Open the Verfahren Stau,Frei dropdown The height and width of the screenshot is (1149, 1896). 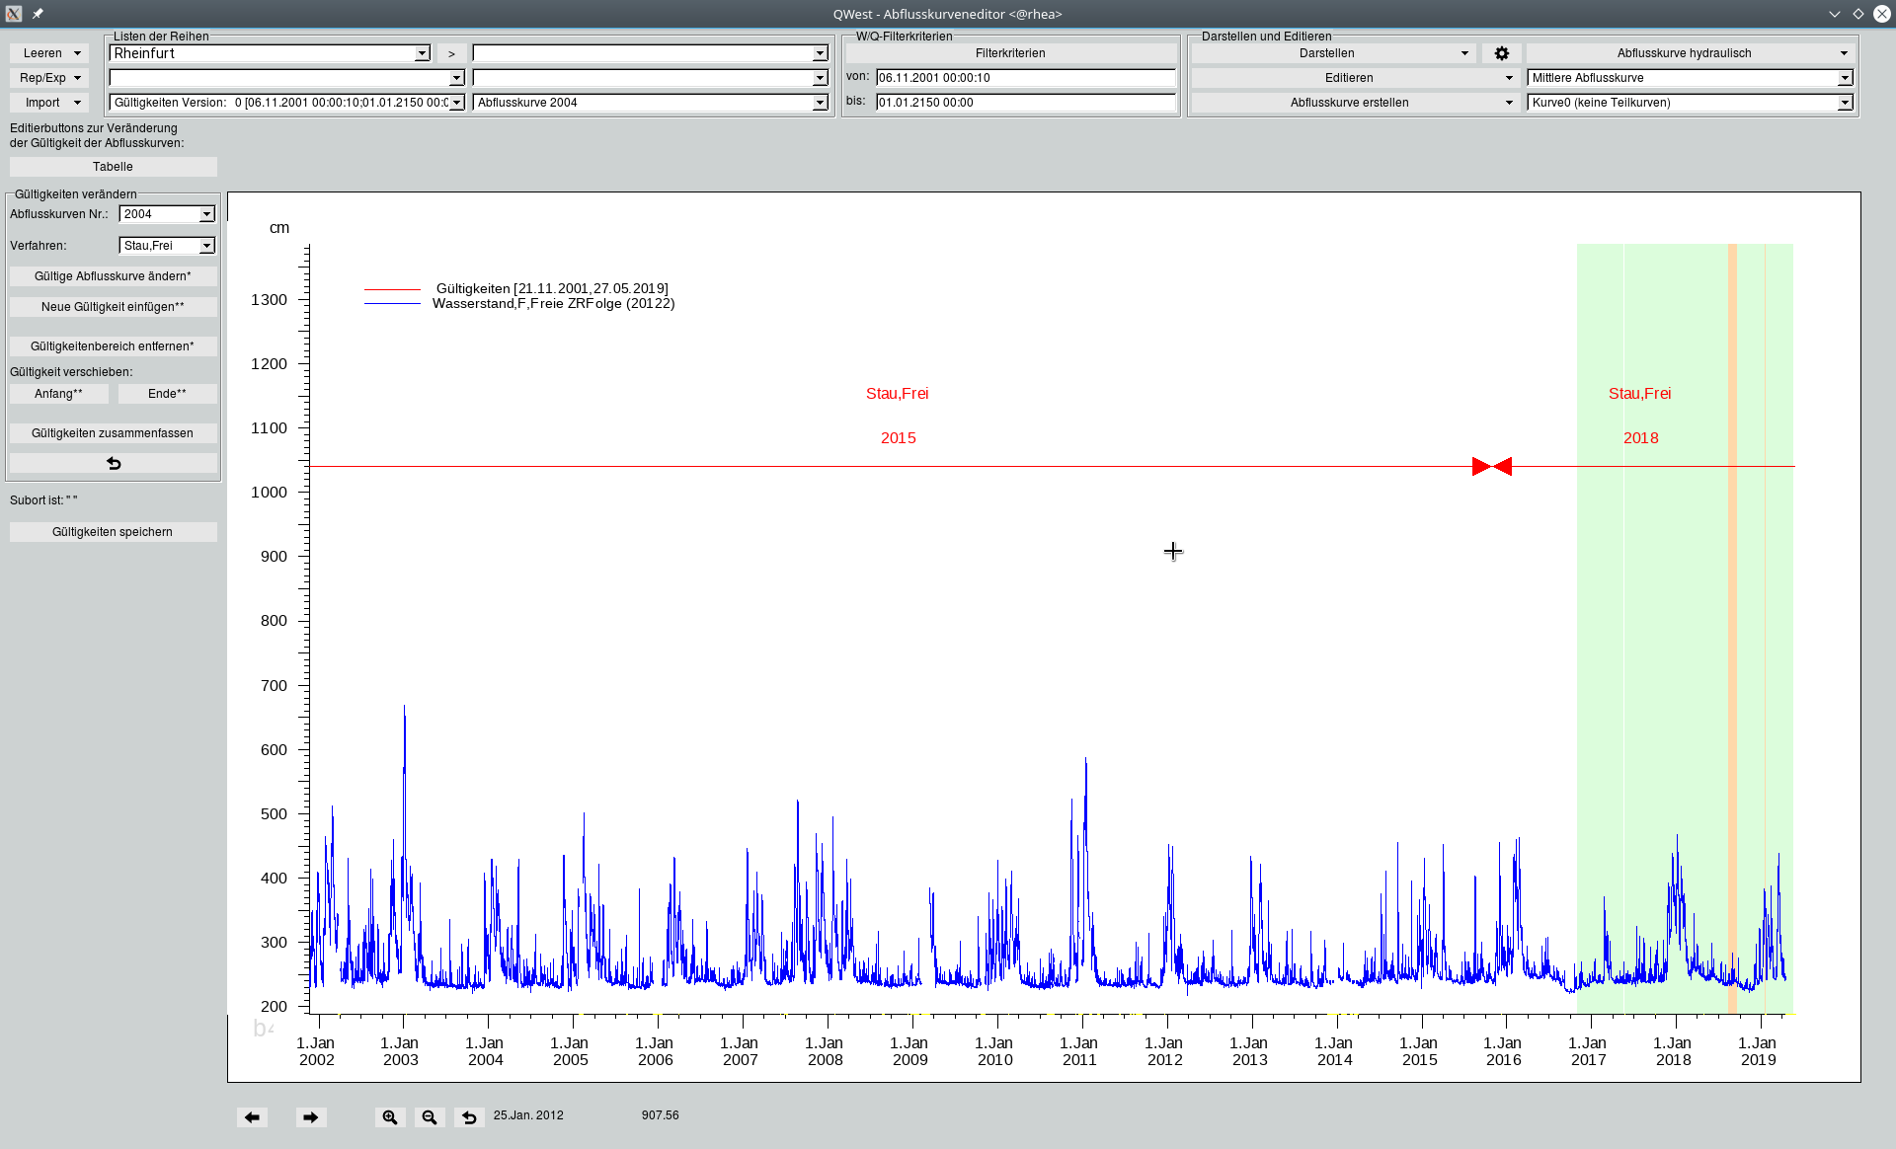tap(206, 246)
